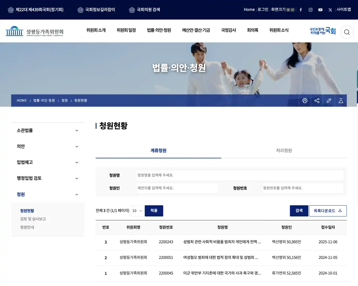
Task: Open 검토 및 심사보고 in sidebar
Action: point(33,219)
